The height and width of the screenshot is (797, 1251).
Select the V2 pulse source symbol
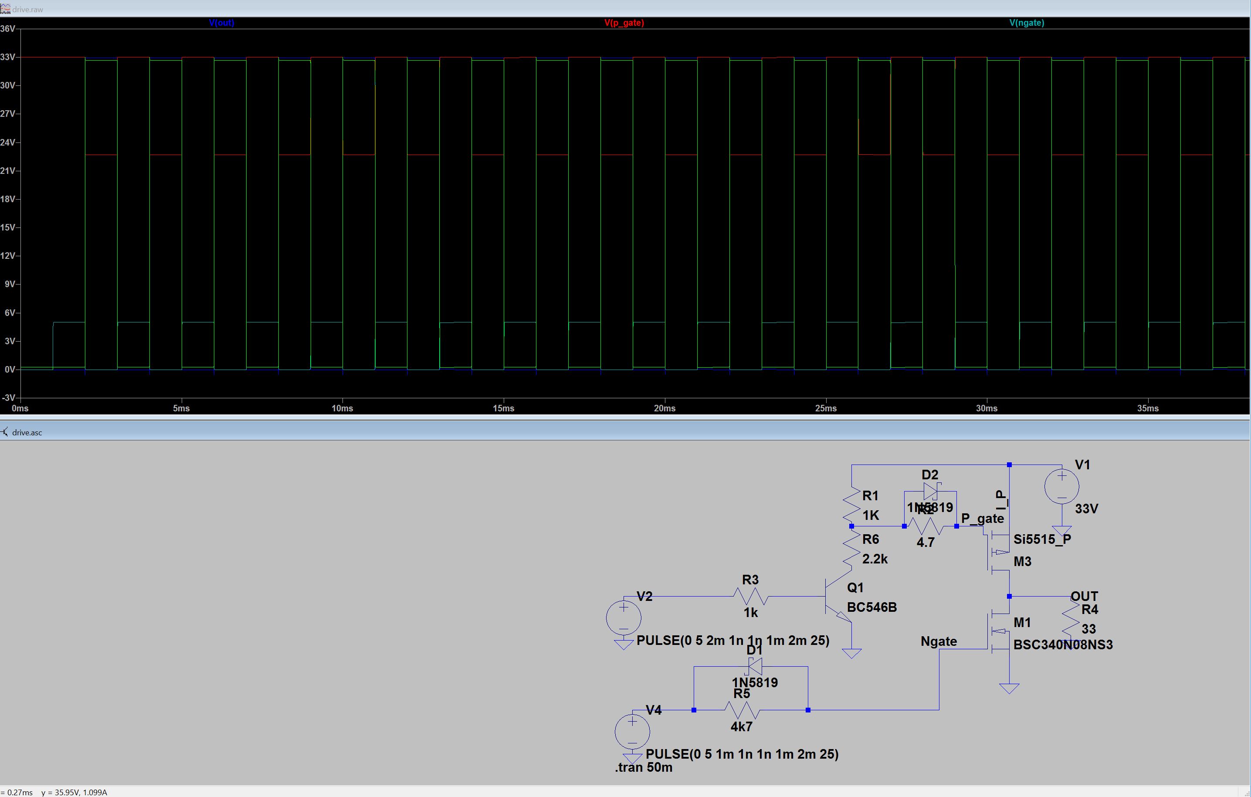[624, 618]
